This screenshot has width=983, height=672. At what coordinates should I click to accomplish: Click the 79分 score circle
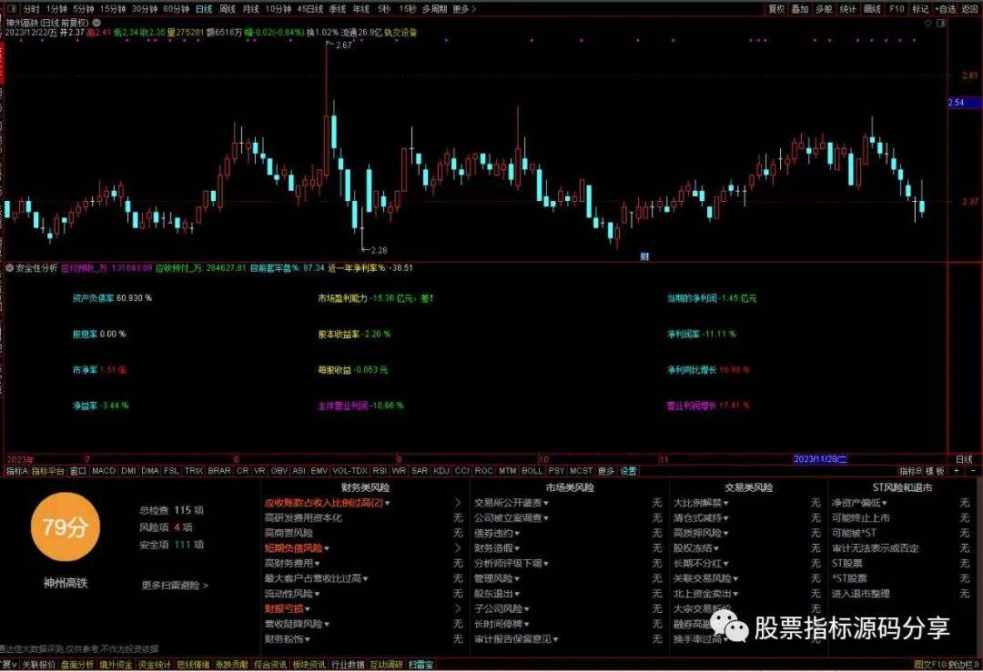(66, 527)
